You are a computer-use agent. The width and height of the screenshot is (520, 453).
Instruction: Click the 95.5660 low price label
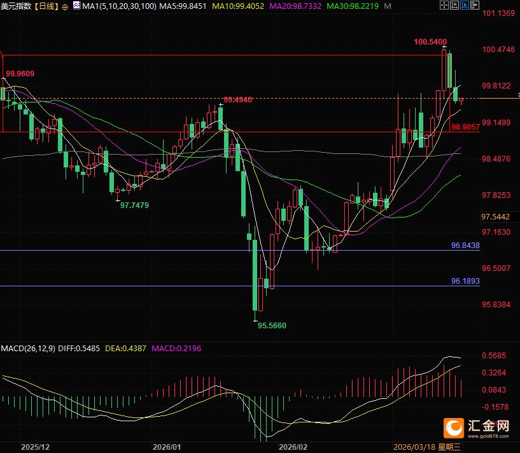(272, 326)
